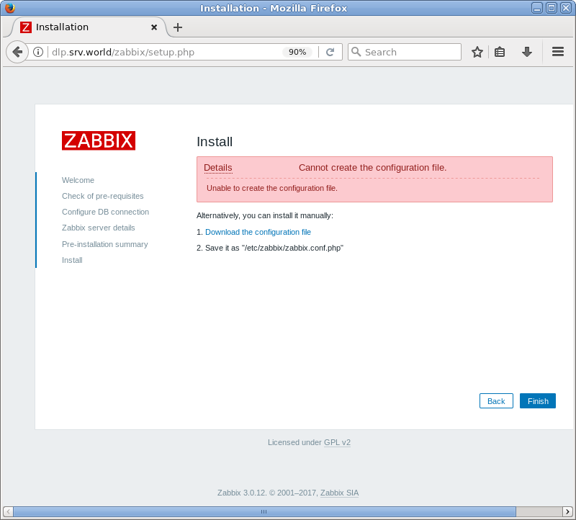Image resolution: width=576 pixels, height=520 pixels.
Task: Open the site information icon in address bar
Action: (38, 52)
